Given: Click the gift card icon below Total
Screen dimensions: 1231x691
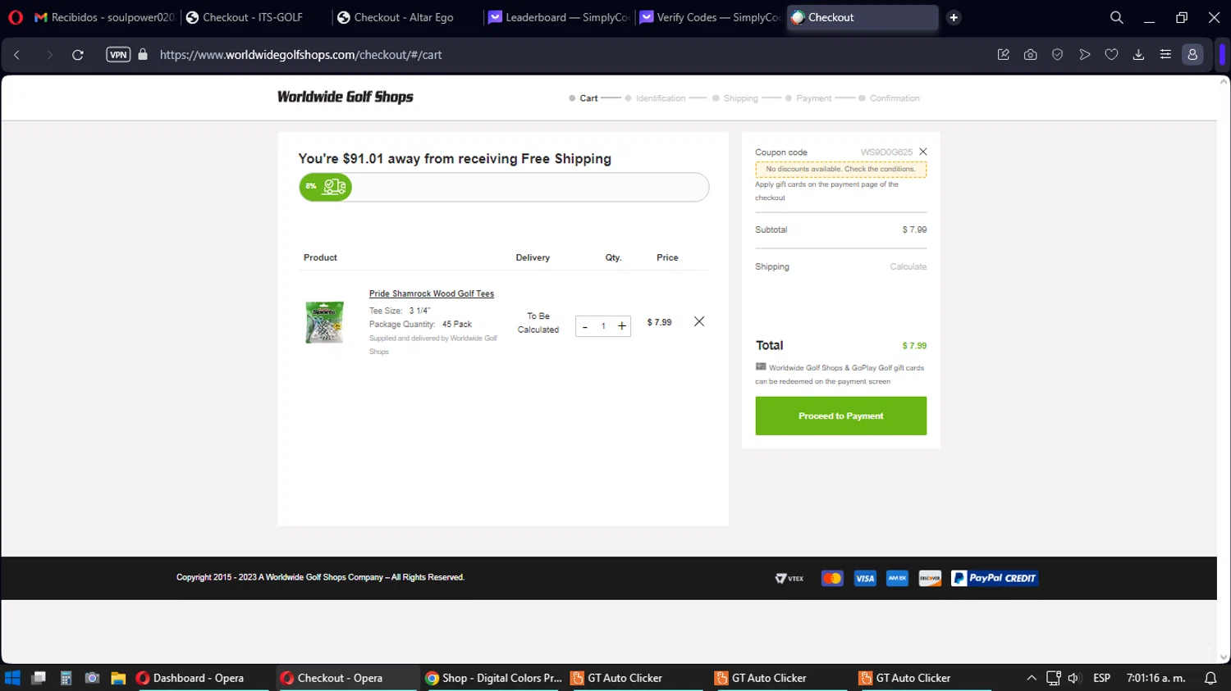Looking at the screenshot, I should tap(761, 366).
